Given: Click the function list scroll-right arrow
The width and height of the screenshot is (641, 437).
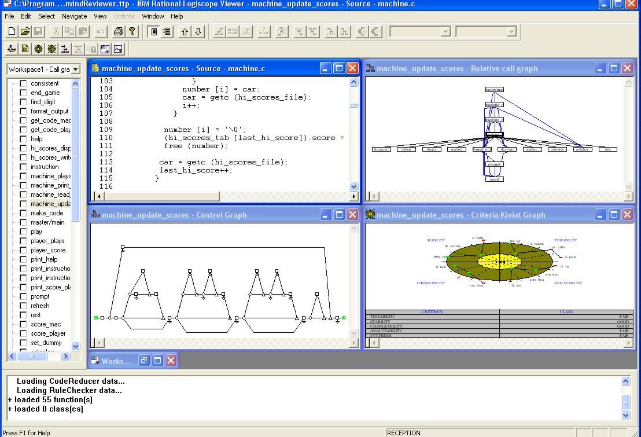Looking at the screenshot, I should point(65,357).
